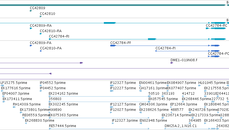The width and height of the screenshot is (229, 130).
Task: Click the RE06559.5prime label
Action: (x=36, y=115)
